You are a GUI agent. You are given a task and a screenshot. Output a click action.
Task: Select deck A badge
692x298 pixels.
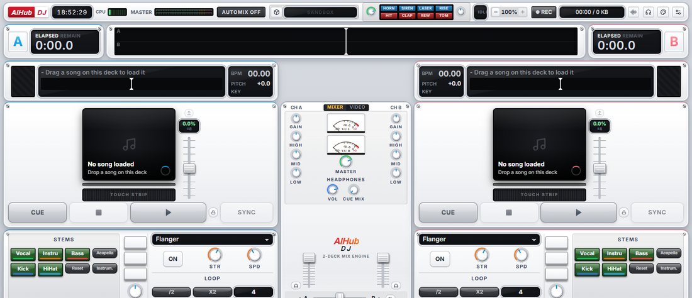(x=18, y=42)
